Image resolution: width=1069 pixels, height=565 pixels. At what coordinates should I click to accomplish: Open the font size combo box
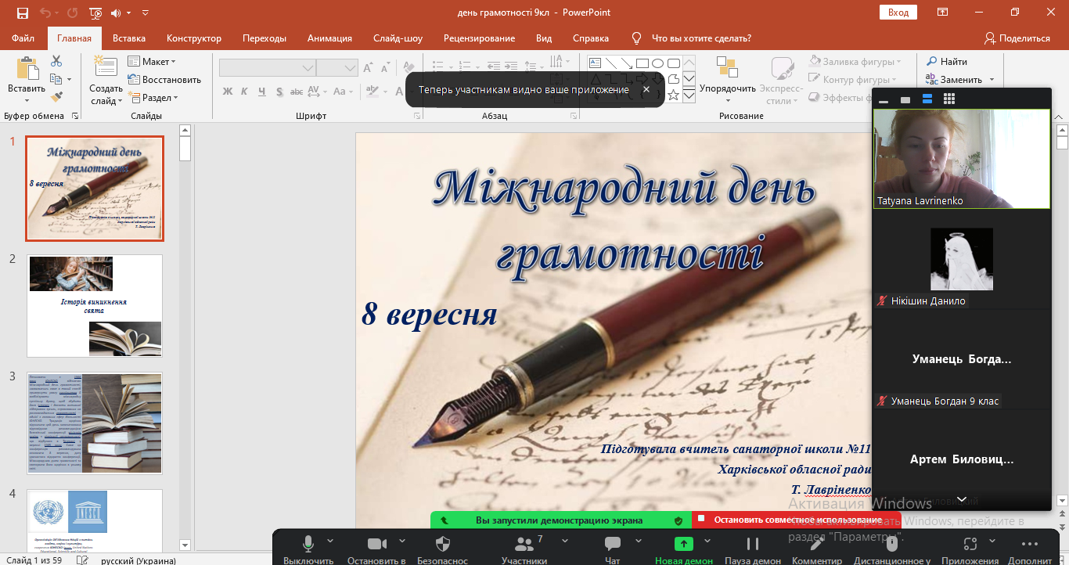click(337, 68)
